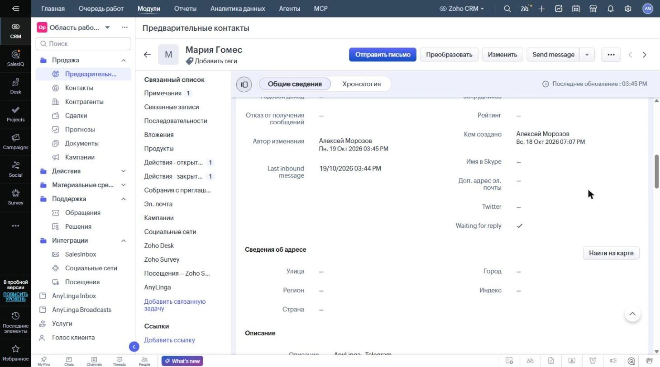Open Projects in the left app rail

coord(15,114)
